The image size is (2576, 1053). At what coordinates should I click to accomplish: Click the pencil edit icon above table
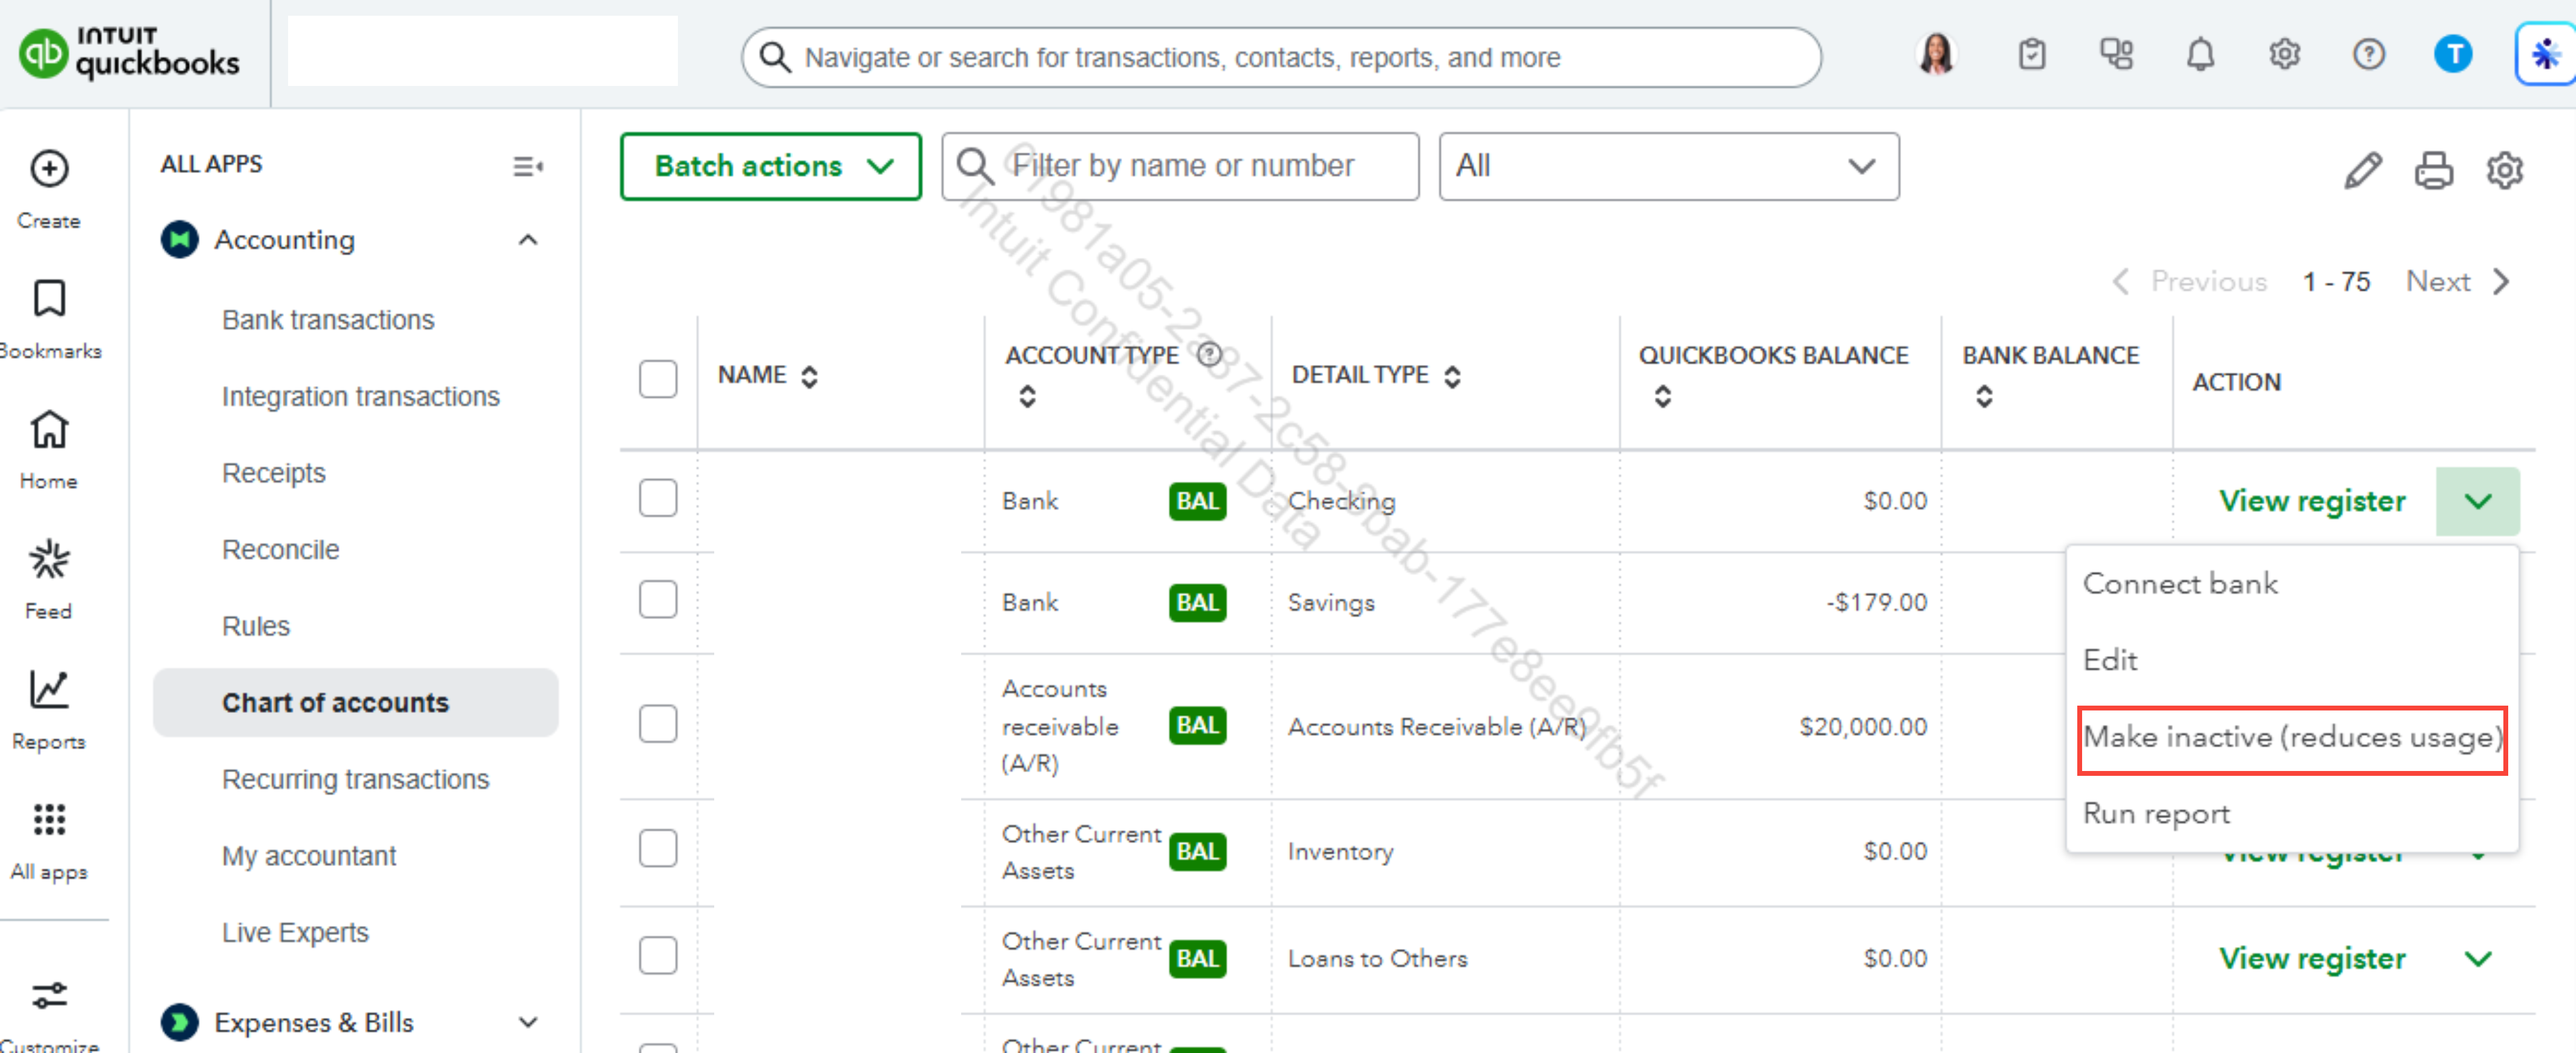(x=2364, y=170)
